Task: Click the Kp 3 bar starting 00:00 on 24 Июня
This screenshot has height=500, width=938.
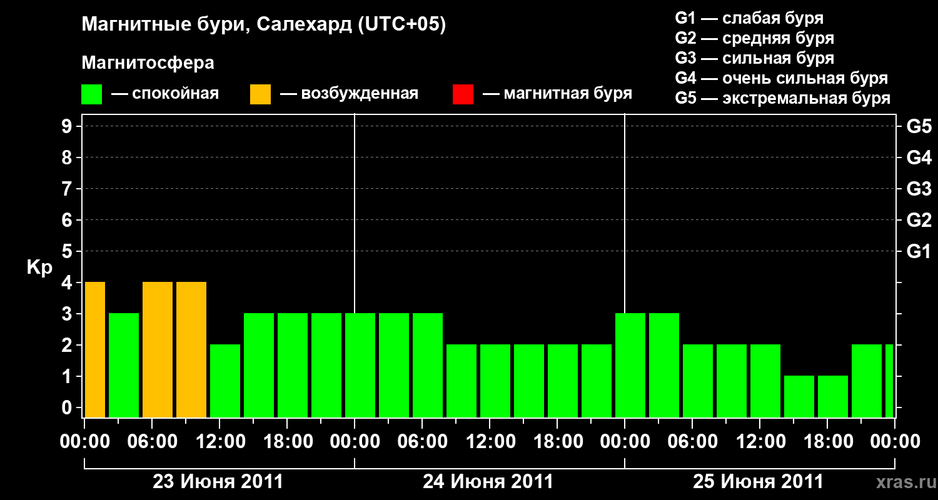Action: (360, 365)
